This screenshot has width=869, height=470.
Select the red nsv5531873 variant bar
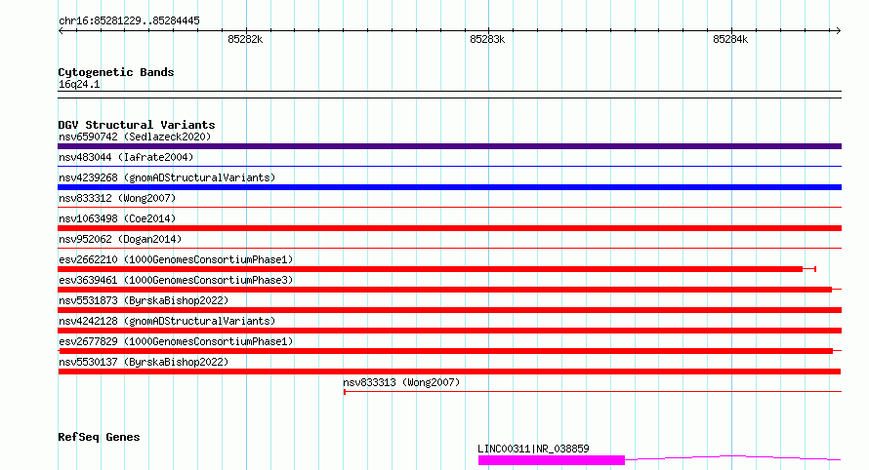pos(449,310)
